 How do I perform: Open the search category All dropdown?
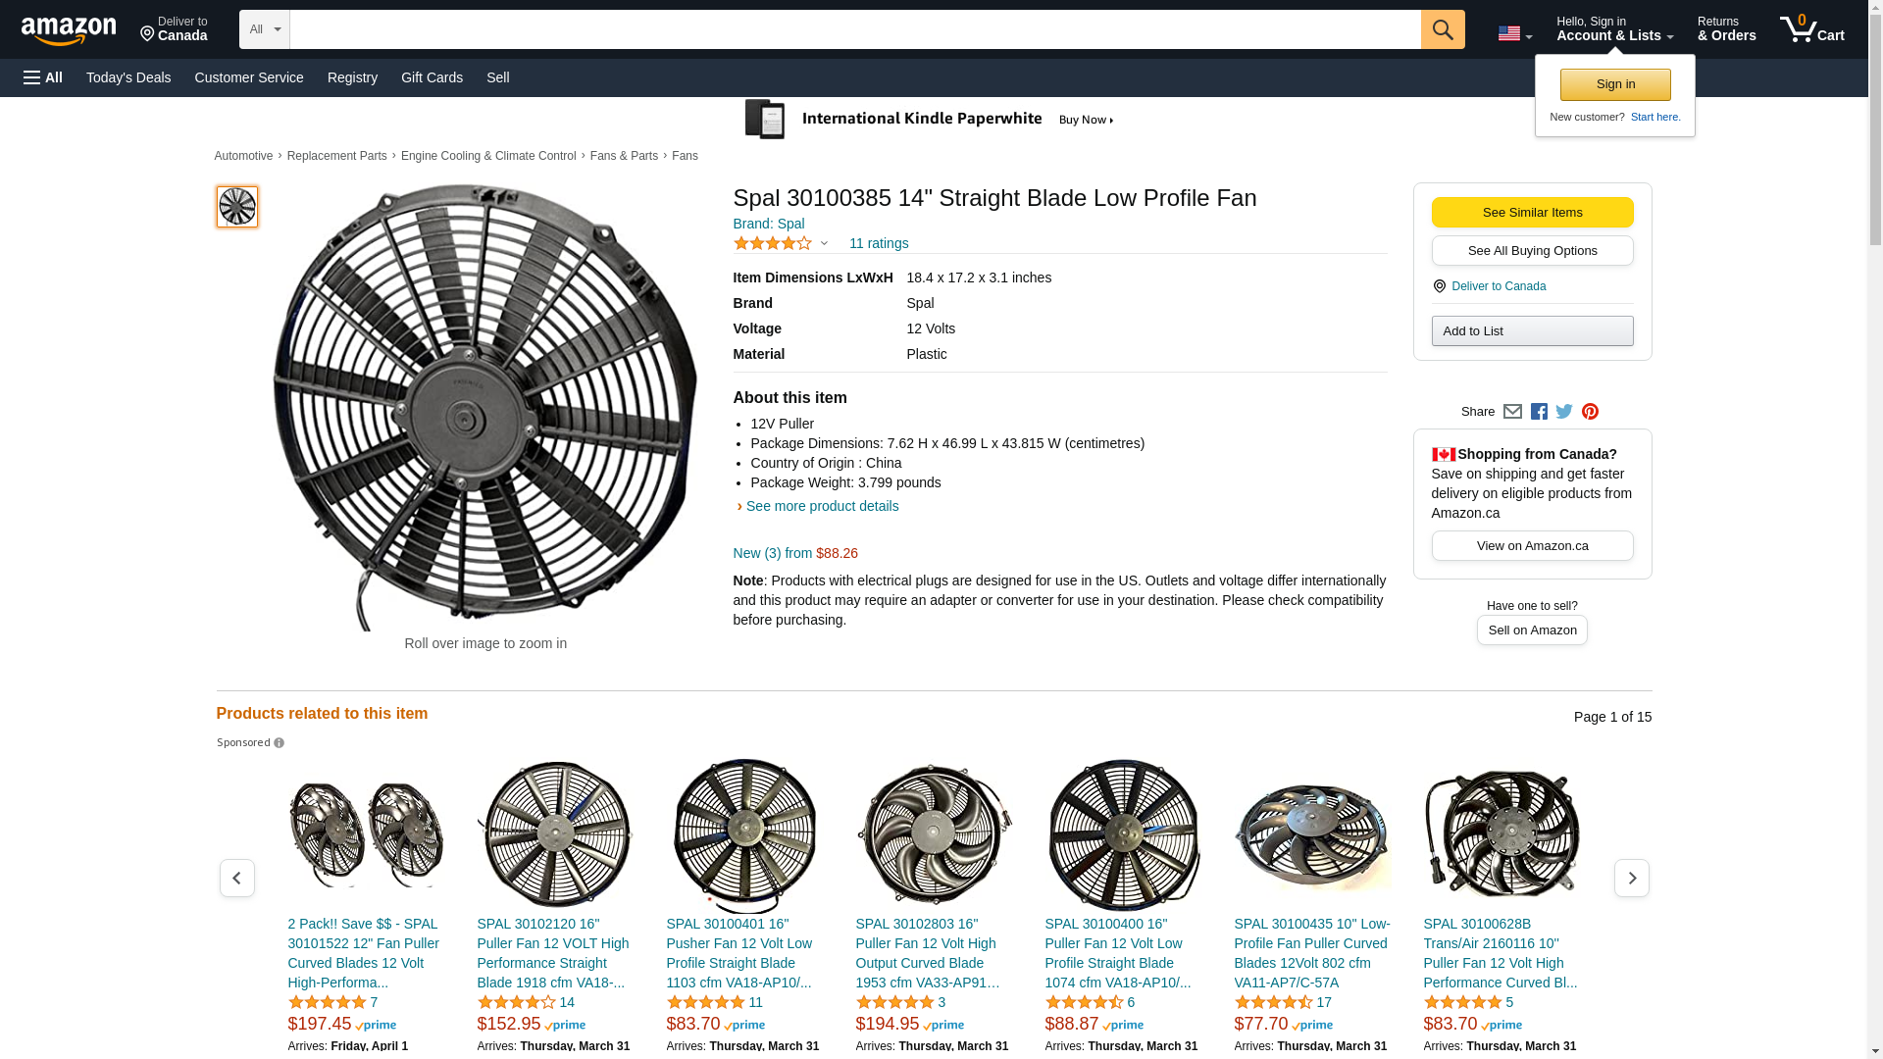[264, 29]
